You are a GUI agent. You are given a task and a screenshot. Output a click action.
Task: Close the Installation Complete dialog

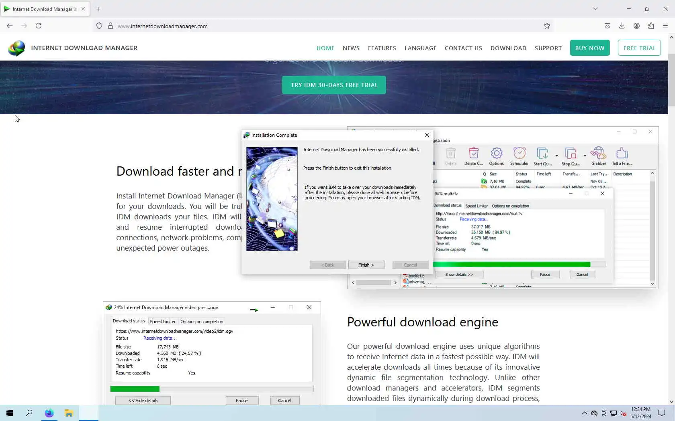point(427,135)
